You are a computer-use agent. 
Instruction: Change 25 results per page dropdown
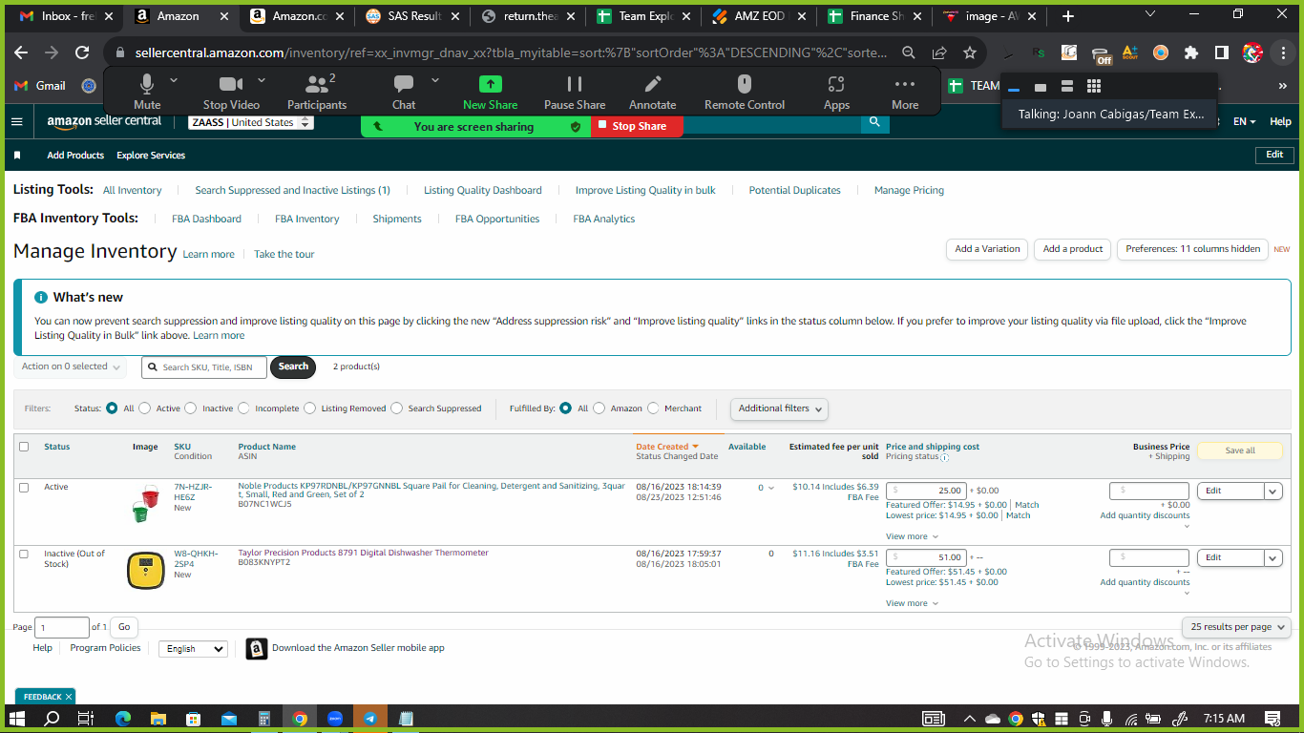tap(1236, 627)
